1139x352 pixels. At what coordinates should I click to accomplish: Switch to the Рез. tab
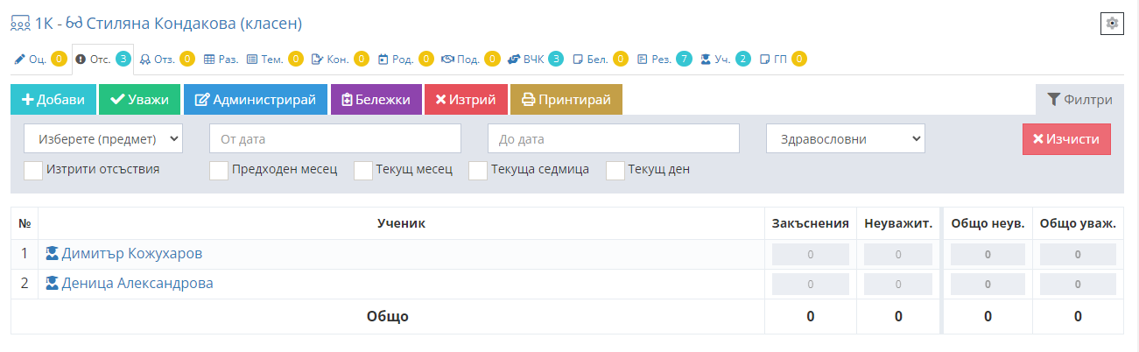coord(664,60)
